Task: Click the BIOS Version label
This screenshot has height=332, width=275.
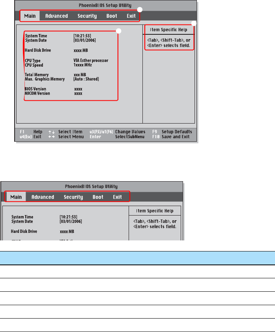Action: click(36, 89)
